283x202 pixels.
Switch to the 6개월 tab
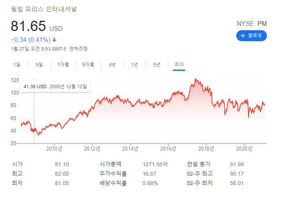(88, 64)
